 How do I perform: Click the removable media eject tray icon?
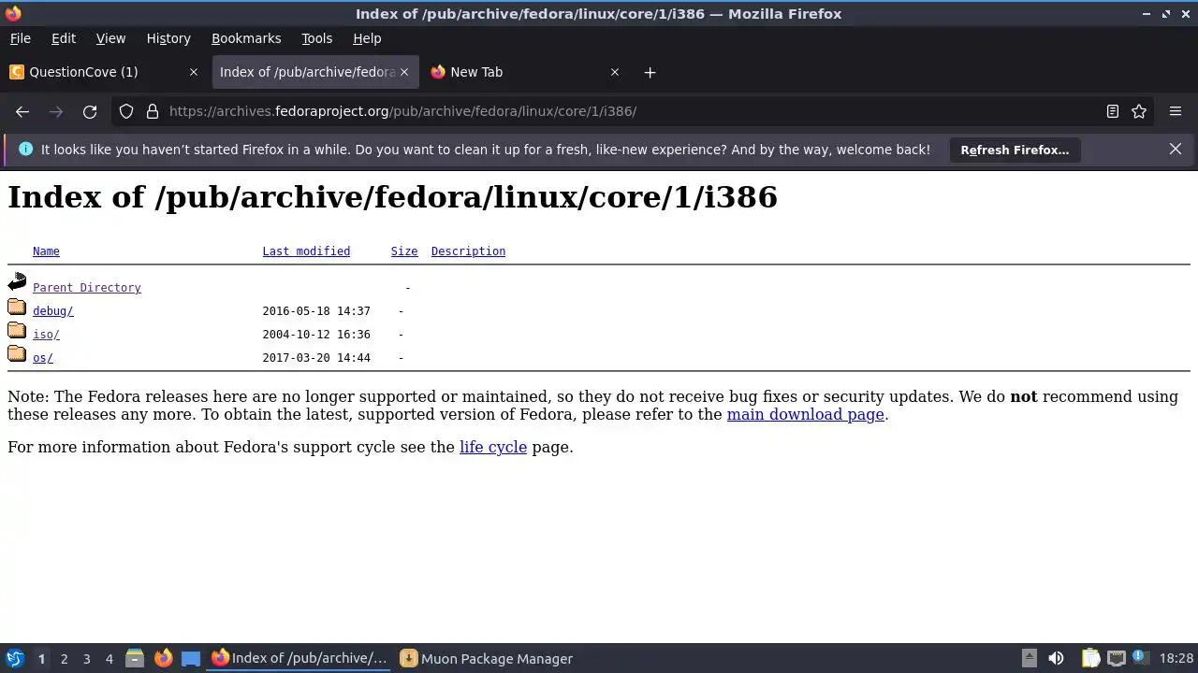1029,658
